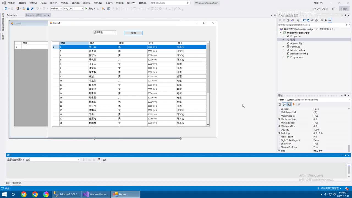
Task: Select the App.config file
Action: tap(296, 43)
